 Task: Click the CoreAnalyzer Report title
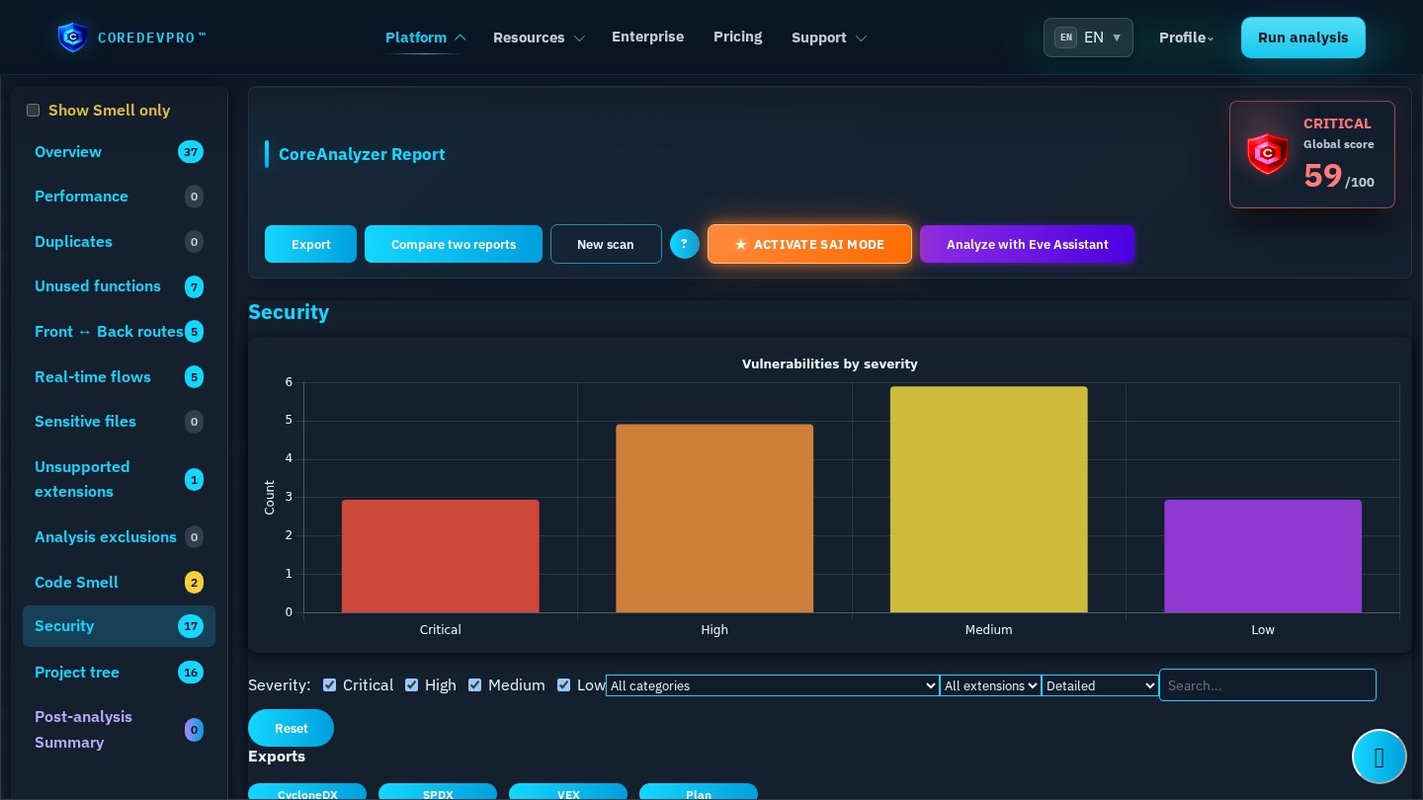pyautogui.click(x=362, y=154)
